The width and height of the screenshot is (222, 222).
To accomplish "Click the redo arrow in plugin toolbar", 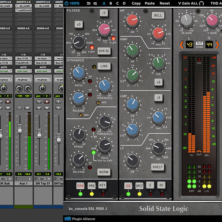I will pyautogui.click(x=95, y=3).
